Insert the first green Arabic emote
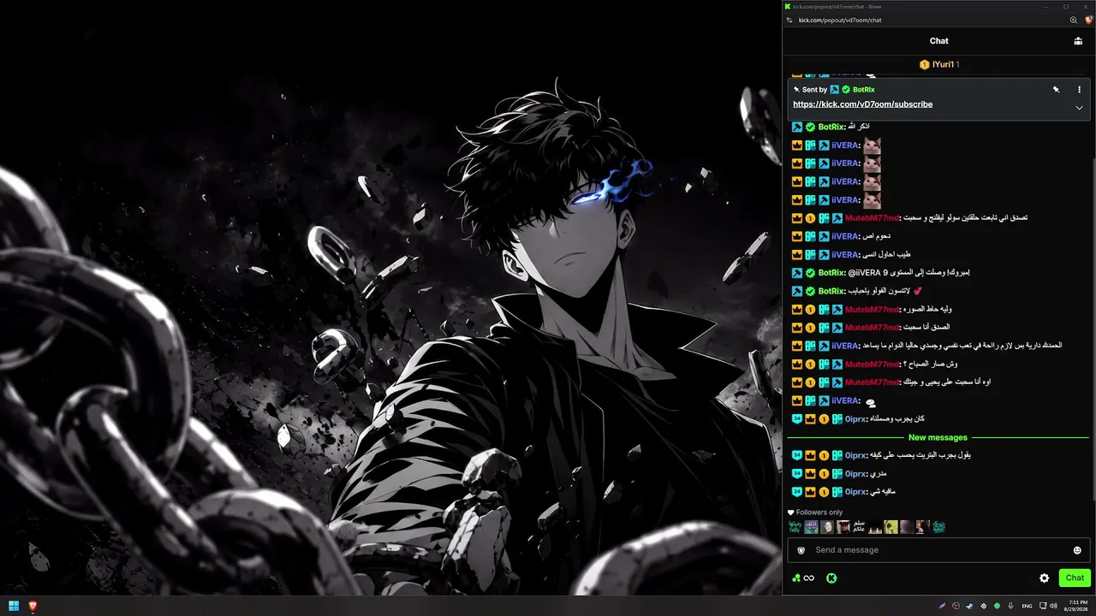The height and width of the screenshot is (616, 1096). pyautogui.click(x=795, y=527)
